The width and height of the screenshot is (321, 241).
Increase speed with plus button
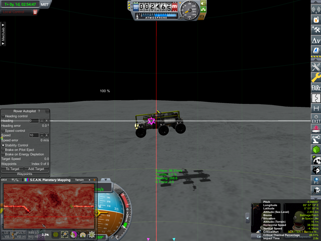[46, 135]
